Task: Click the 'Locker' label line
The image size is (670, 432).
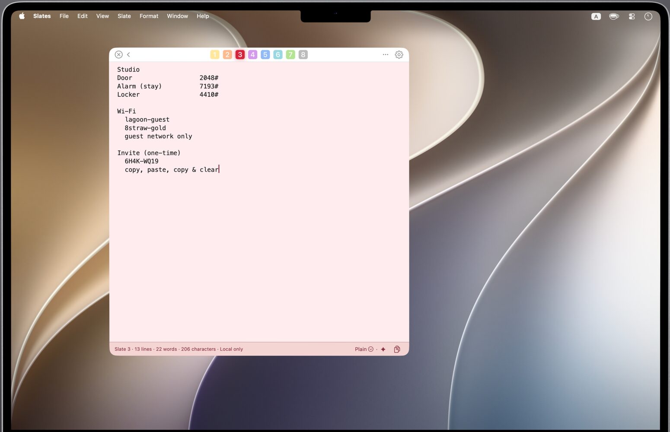Action: click(x=128, y=95)
